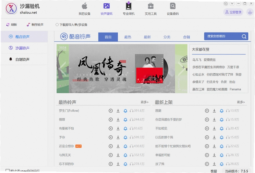This screenshot has width=255, height=173.
Task: Play the 有爱就不怕 ringtone
Action: click(111, 128)
